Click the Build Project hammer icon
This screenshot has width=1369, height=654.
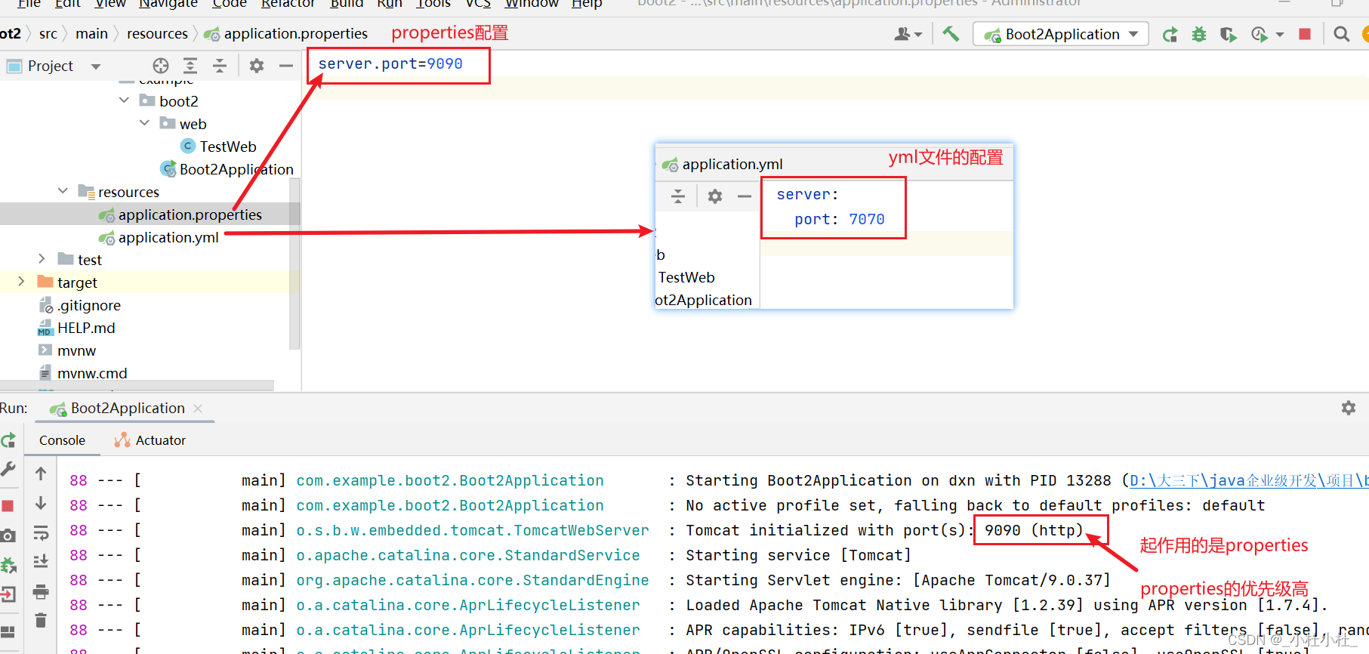pos(951,34)
